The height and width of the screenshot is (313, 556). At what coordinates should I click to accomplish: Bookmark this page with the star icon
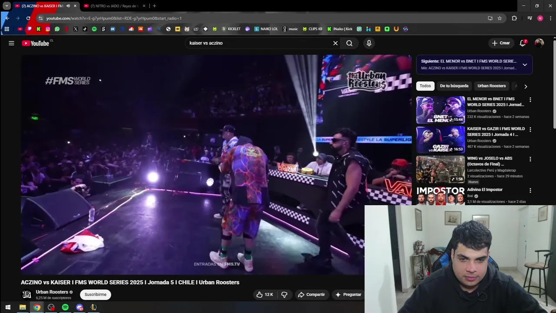pos(500,18)
